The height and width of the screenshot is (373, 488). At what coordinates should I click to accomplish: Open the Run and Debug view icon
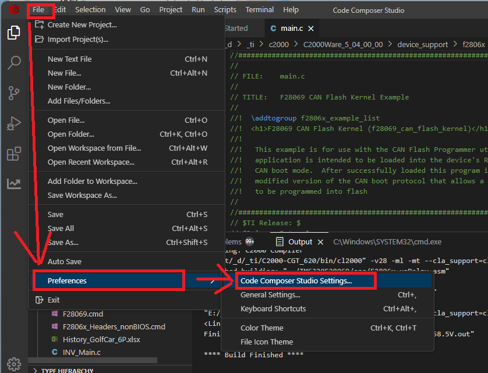[x=14, y=123]
